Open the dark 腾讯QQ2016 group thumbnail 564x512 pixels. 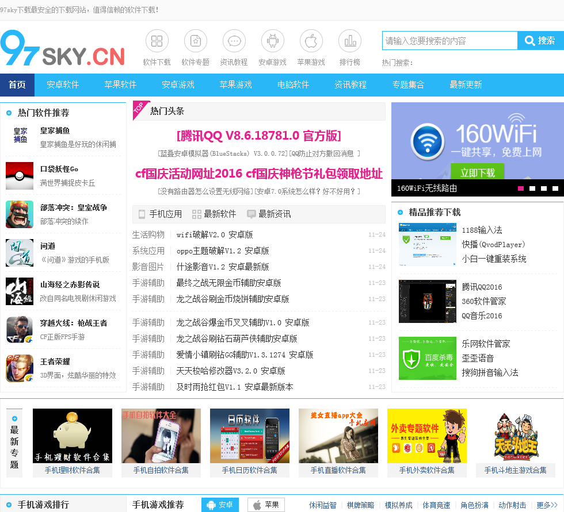click(x=427, y=301)
